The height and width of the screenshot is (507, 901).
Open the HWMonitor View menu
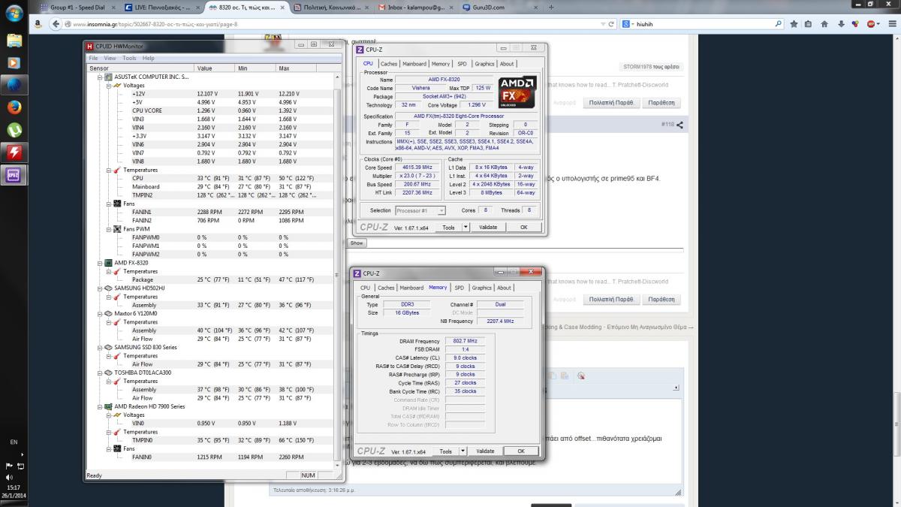110,58
